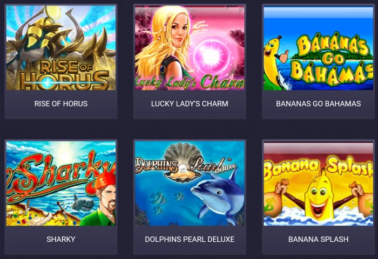Viewport: 378px width, 259px height.
Task: Launch the Bananas Go Bahamas thumbnail
Action: [x=318, y=48]
